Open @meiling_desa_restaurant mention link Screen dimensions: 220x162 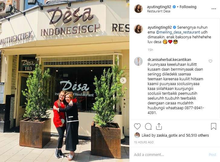point(178,32)
